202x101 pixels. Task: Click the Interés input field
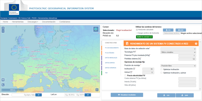(187, 82)
